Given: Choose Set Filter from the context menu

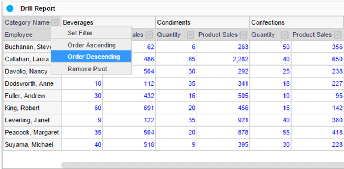Looking at the screenshot, I should tap(80, 33).
